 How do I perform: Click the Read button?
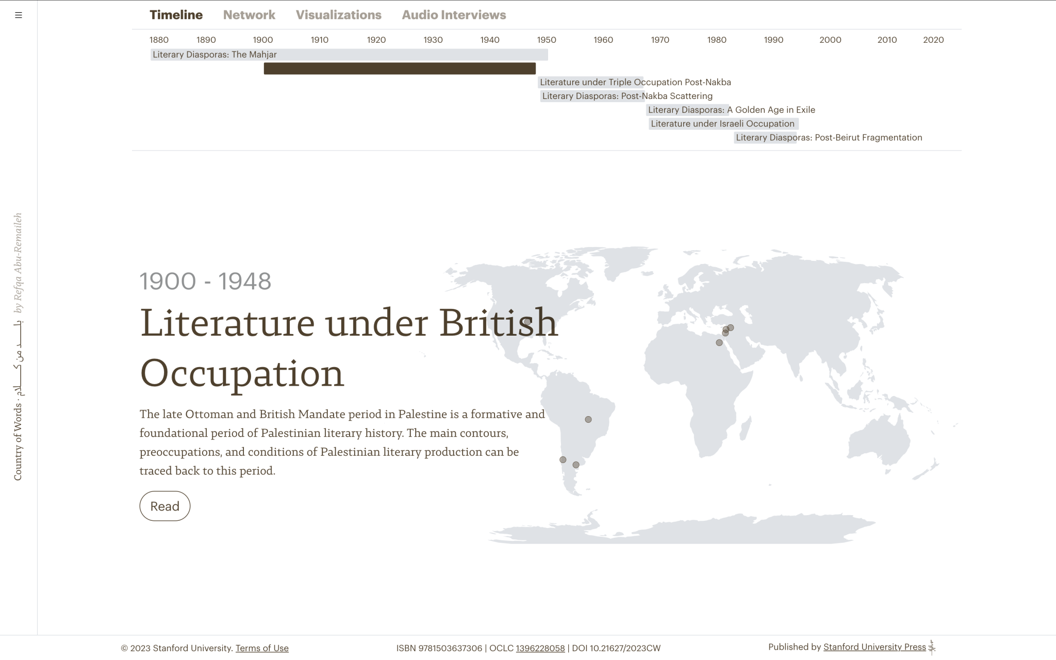(165, 506)
